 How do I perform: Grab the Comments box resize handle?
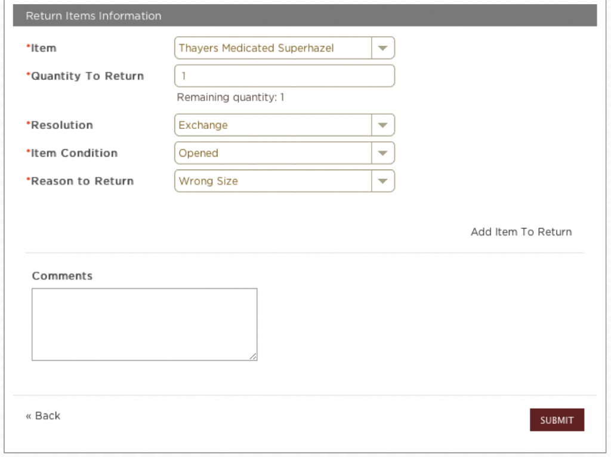(x=253, y=356)
